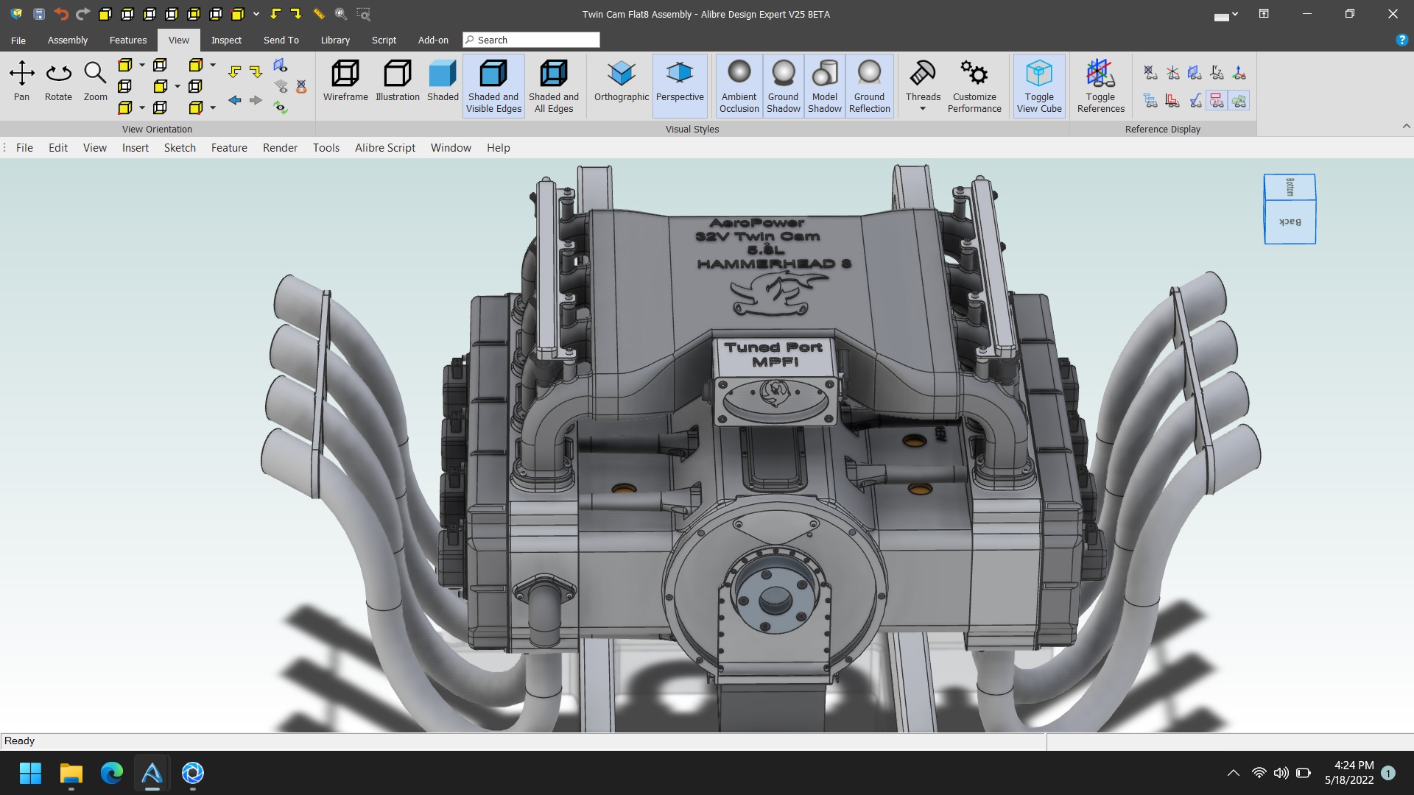Viewport: 1414px width, 795px height.
Task: Open dropdown beside top-right red-corner cube
Action: click(x=213, y=66)
